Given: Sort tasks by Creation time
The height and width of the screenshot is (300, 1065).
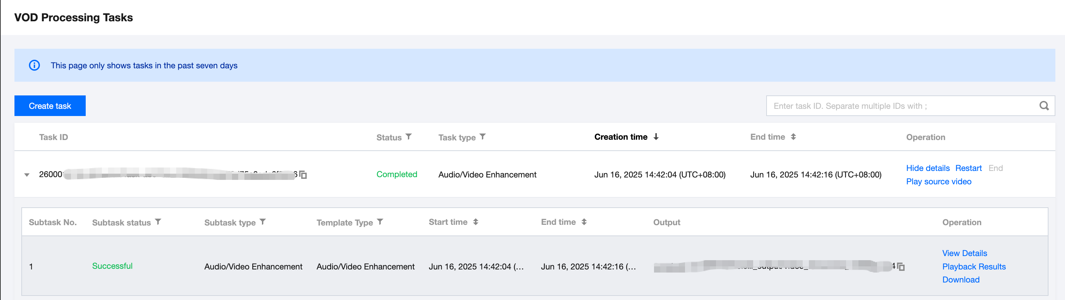Looking at the screenshot, I should click(656, 137).
